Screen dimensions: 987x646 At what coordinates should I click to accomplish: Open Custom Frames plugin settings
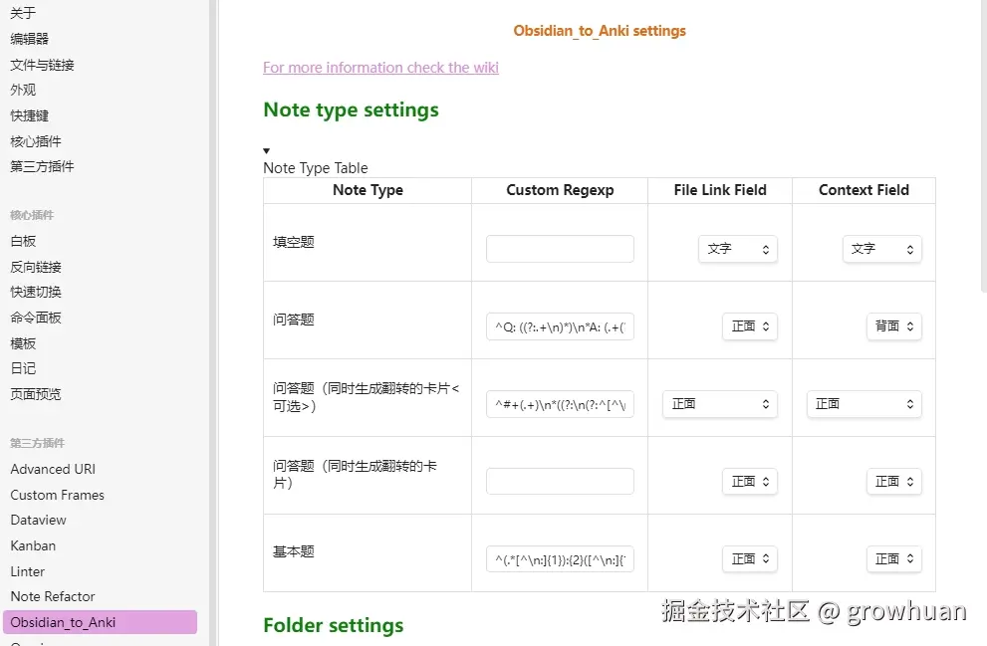[58, 495]
